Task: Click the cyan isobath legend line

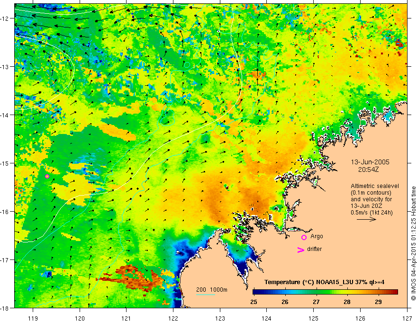Action: click(206, 295)
